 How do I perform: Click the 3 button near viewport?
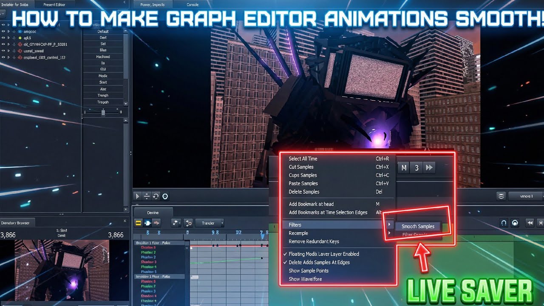click(416, 168)
